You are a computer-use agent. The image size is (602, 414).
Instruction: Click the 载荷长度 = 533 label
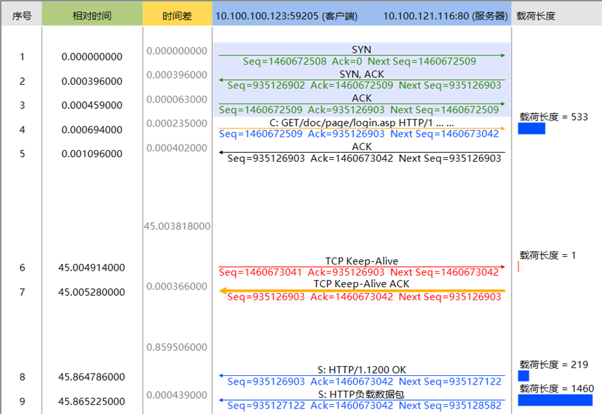553,117
